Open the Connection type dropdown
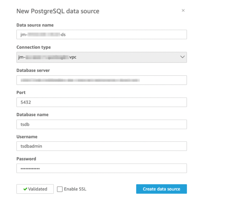Image resolution: width=237 pixels, height=210 pixels. 101,57
